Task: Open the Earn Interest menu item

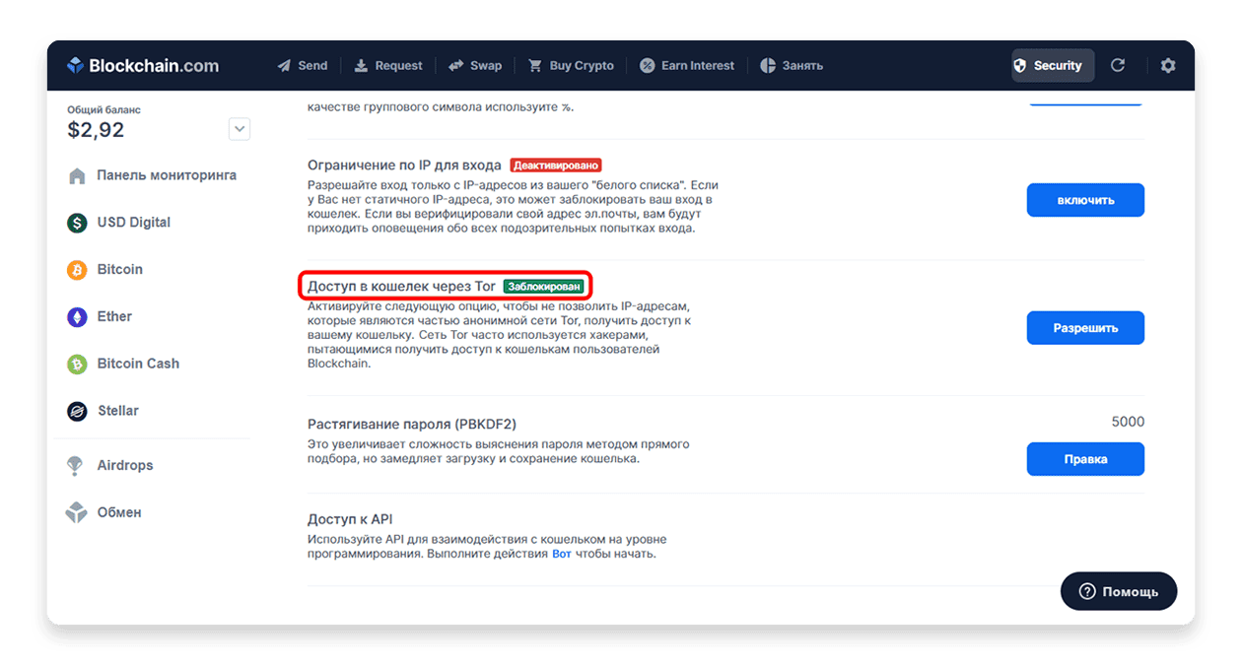Action: [x=687, y=66]
